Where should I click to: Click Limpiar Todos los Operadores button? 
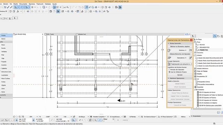180,96
